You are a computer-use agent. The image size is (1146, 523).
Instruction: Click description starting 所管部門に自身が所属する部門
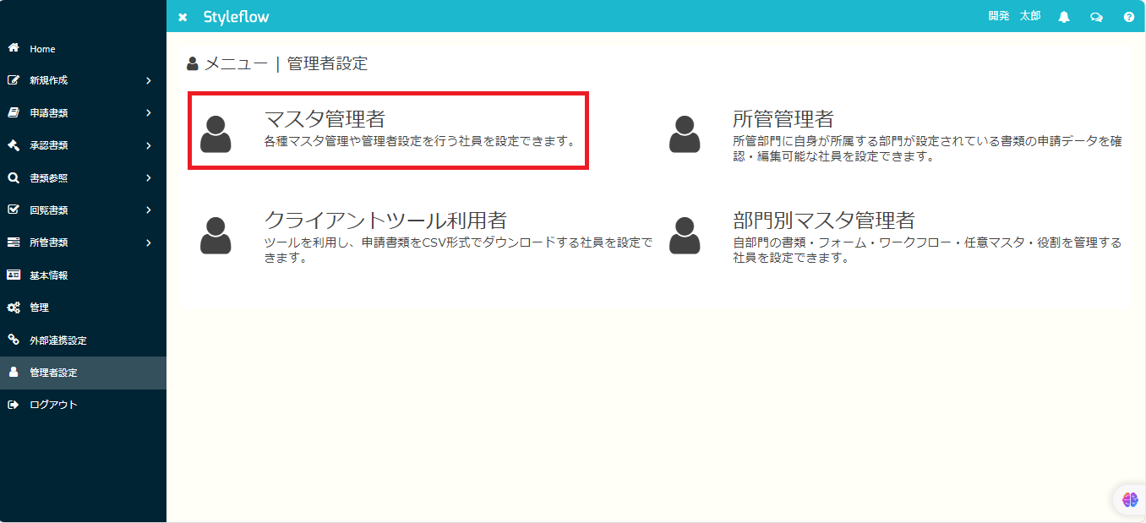pyautogui.click(x=927, y=149)
